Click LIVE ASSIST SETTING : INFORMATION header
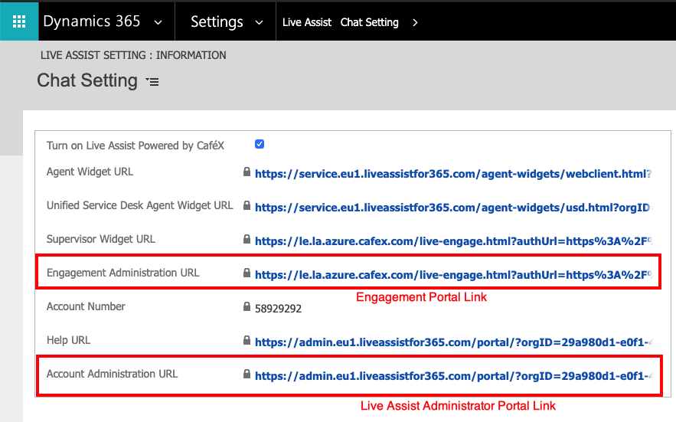The height and width of the screenshot is (422, 676). tap(133, 55)
